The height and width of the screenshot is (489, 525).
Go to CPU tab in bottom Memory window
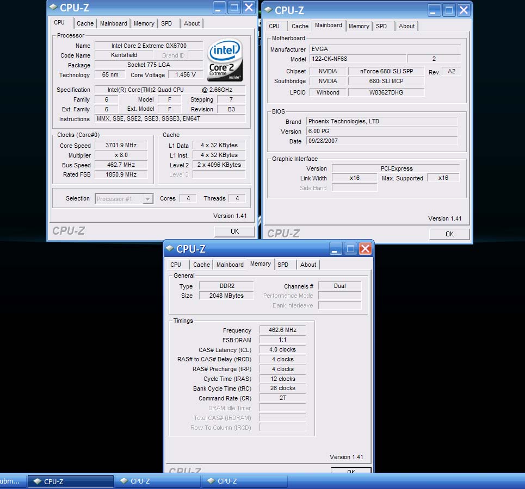click(176, 265)
